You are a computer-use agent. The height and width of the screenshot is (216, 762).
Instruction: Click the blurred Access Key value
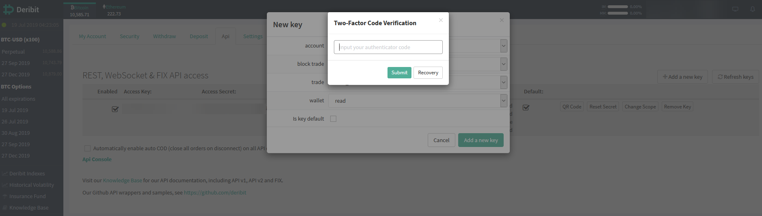click(x=149, y=109)
